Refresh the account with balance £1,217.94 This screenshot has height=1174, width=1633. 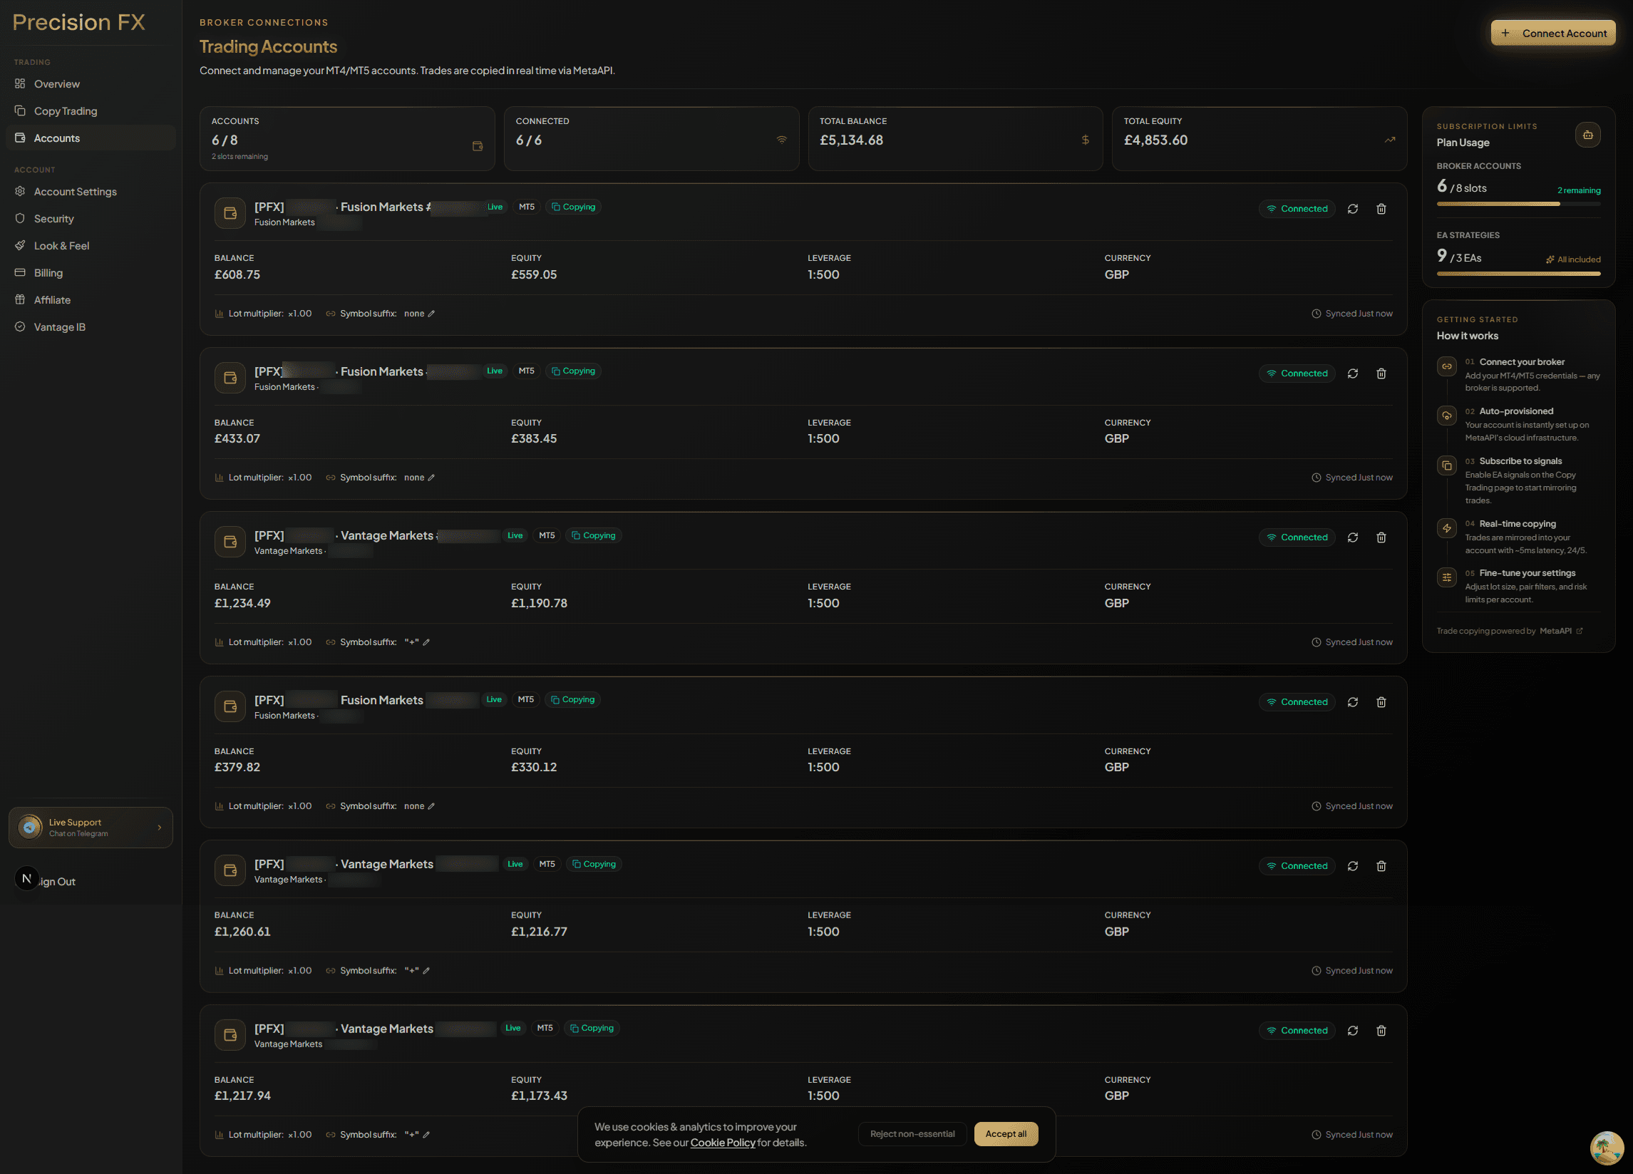[1352, 1030]
